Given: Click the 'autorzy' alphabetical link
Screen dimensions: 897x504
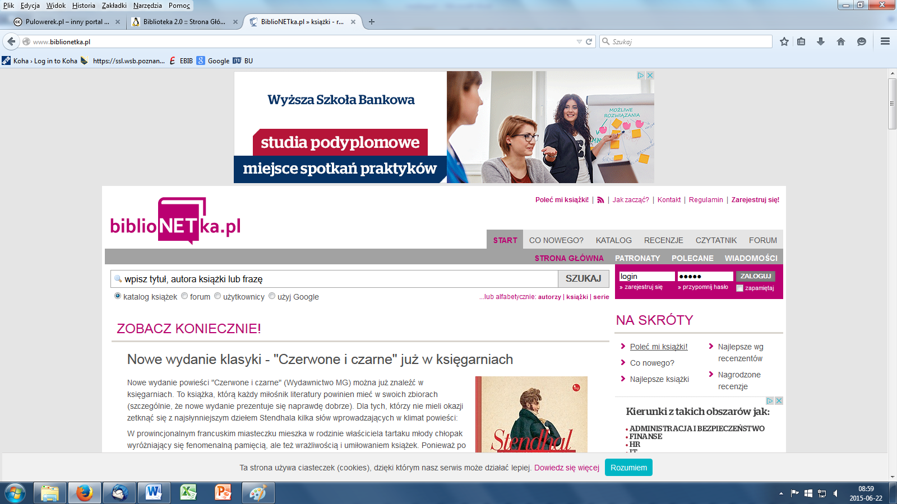Looking at the screenshot, I should coord(549,297).
